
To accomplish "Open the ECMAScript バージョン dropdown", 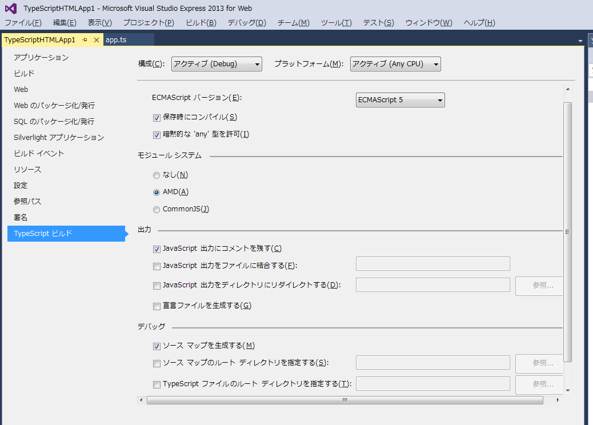I will coord(400,100).
